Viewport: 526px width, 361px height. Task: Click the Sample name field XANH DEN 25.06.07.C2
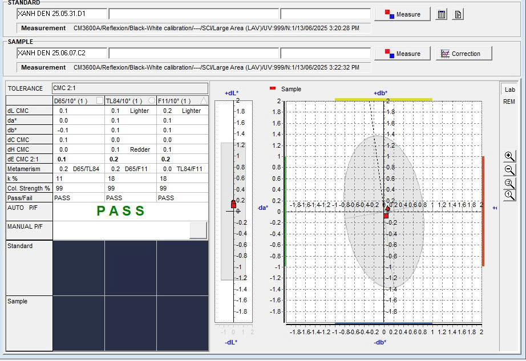(x=62, y=53)
